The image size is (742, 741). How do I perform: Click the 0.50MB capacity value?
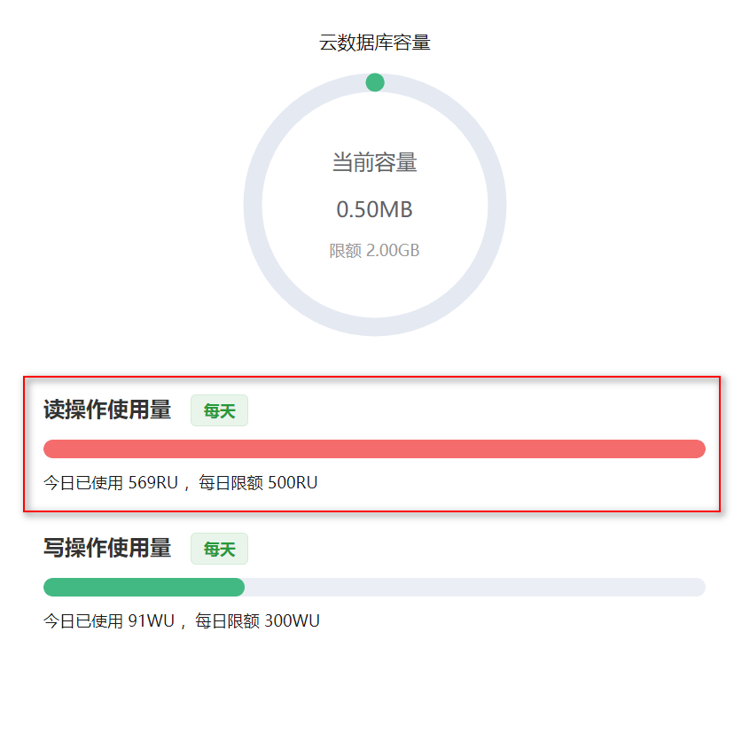pyautogui.click(x=374, y=210)
